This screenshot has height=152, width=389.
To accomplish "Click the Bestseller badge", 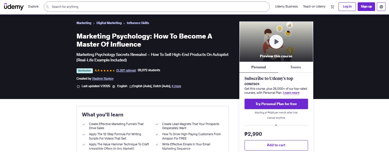I will pyautogui.click(x=85, y=71).
